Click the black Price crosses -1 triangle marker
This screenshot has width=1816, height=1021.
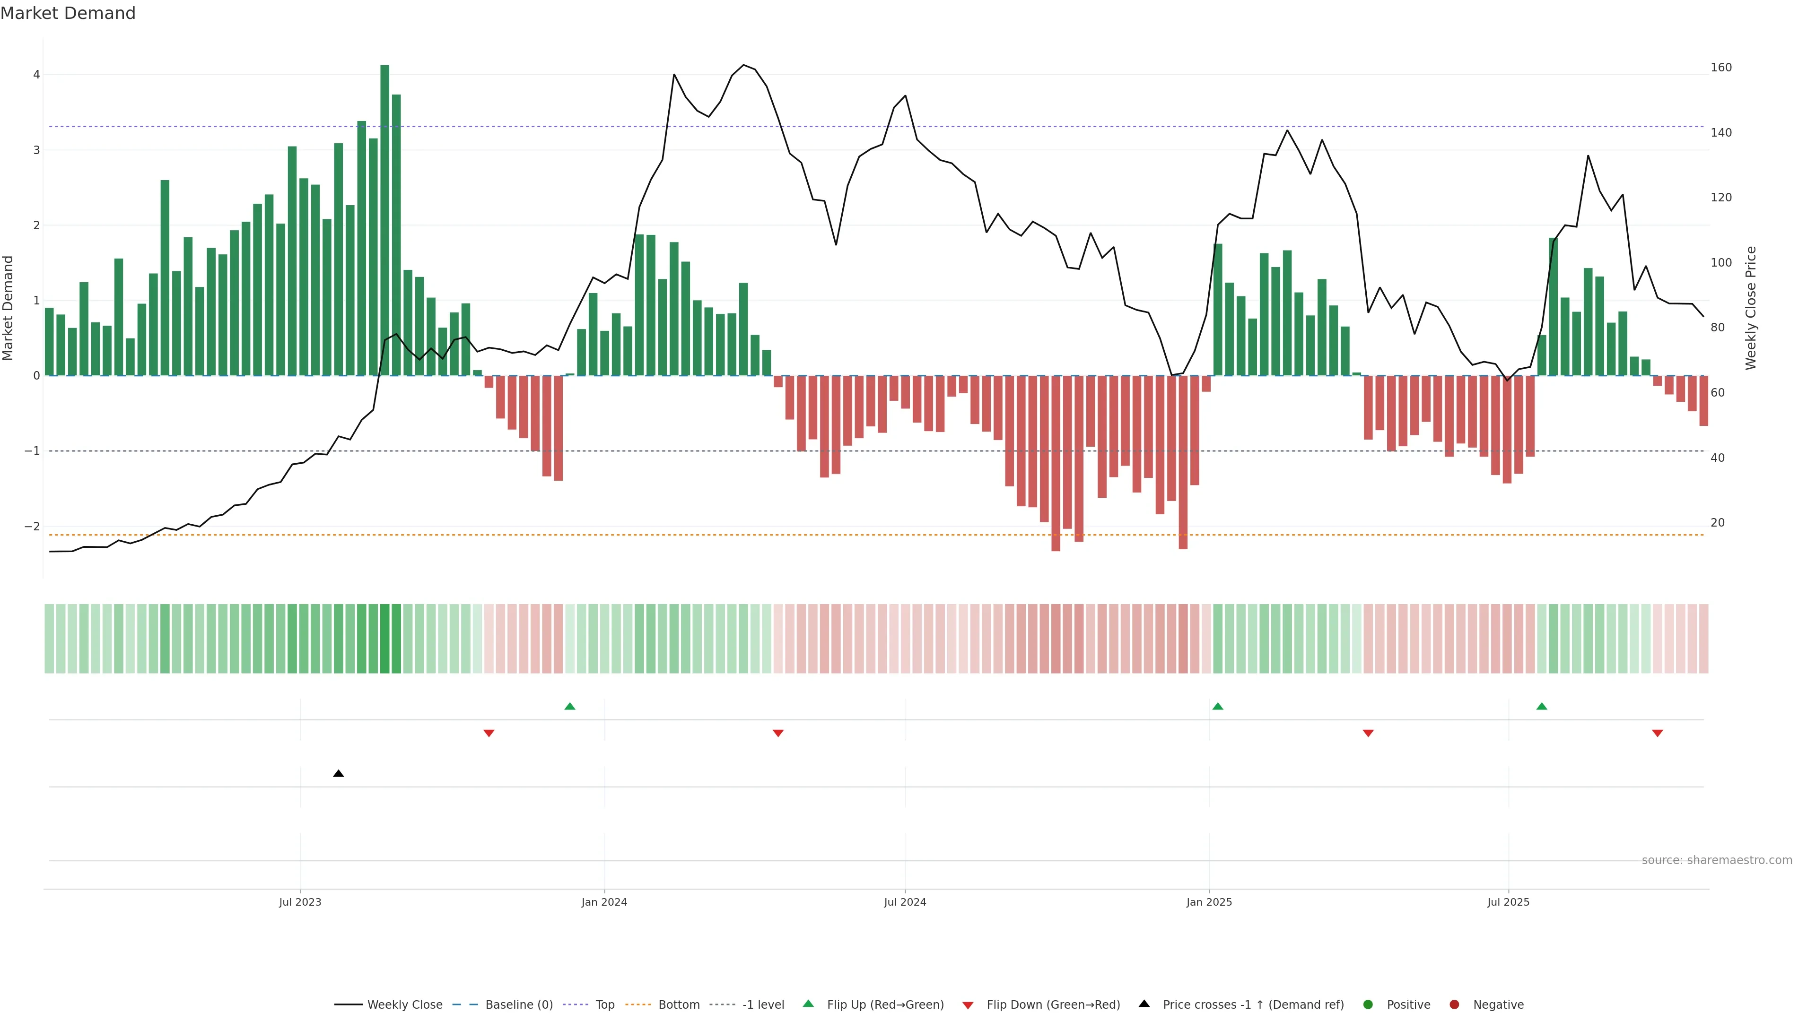(x=339, y=774)
